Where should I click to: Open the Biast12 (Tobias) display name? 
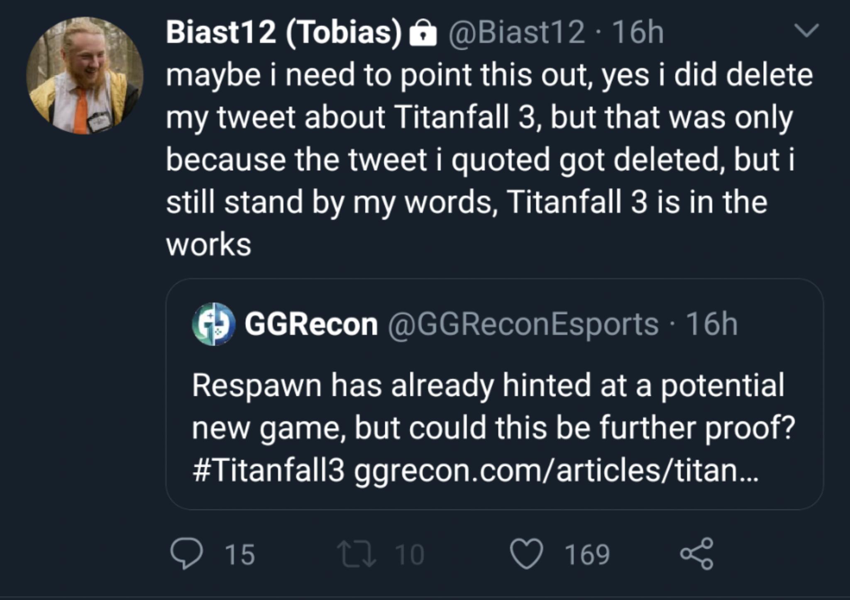pos(284,32)
